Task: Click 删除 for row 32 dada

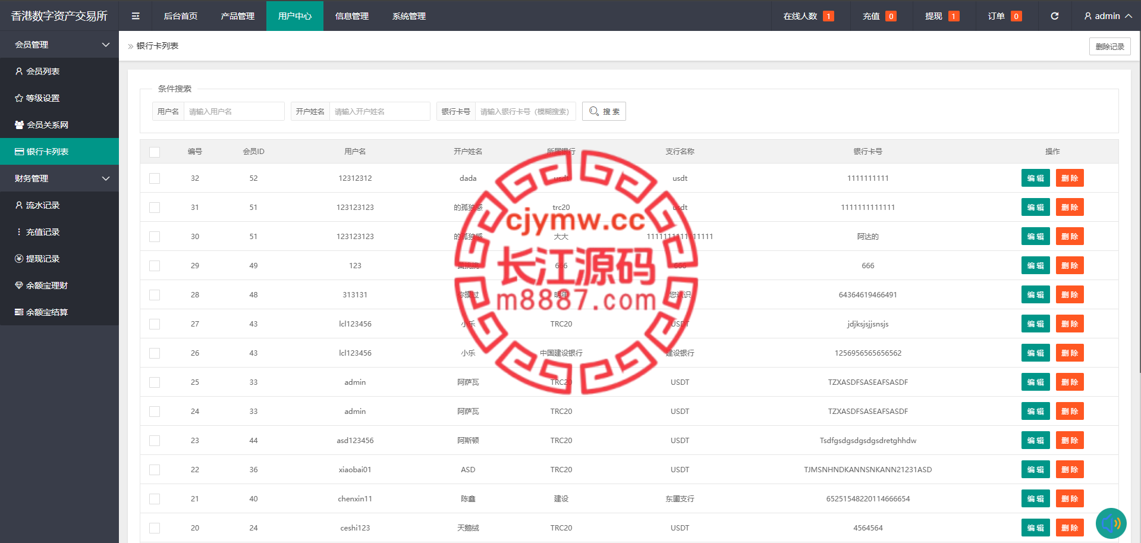Action: coord(1070,178)
